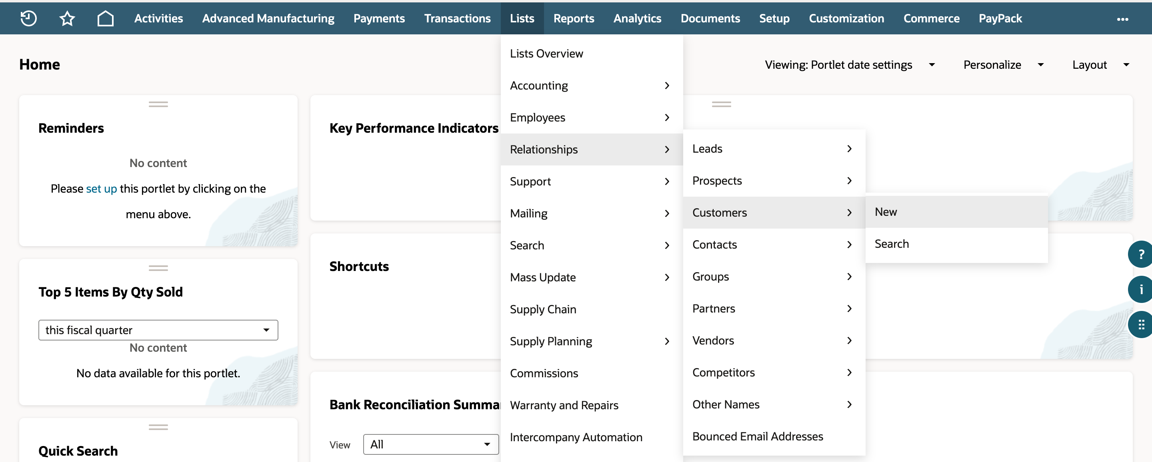
Task: Select Intercompany Automation entry
Action: click(x=592, y=438)
